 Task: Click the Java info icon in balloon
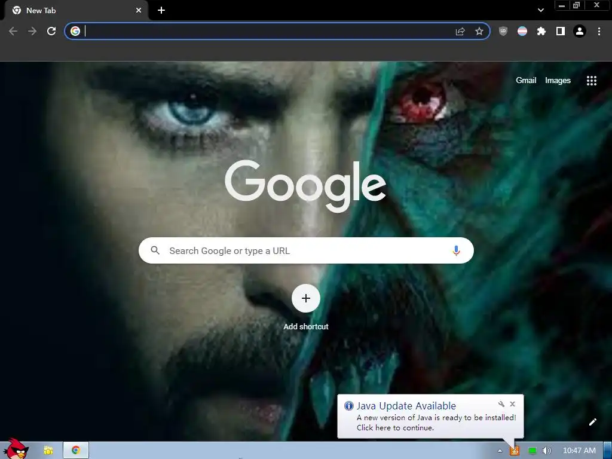tap(348, 406)
